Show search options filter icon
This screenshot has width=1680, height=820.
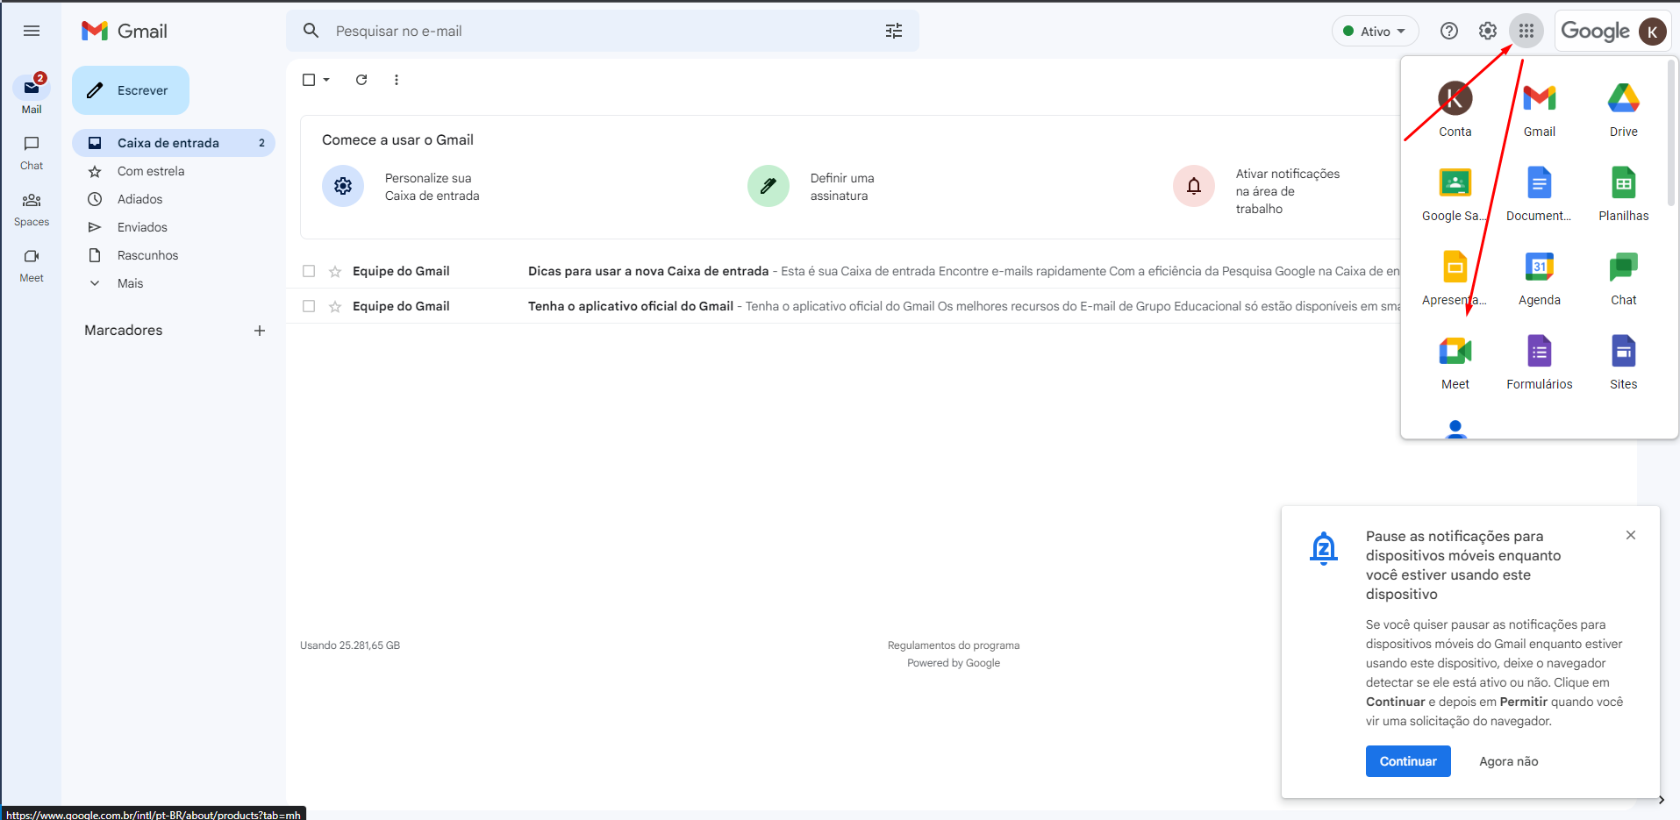click(894, 31)
